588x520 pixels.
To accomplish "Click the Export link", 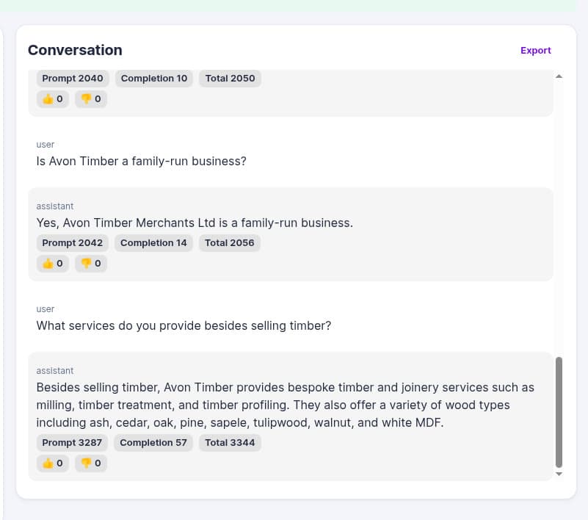I will click(535, 50).
